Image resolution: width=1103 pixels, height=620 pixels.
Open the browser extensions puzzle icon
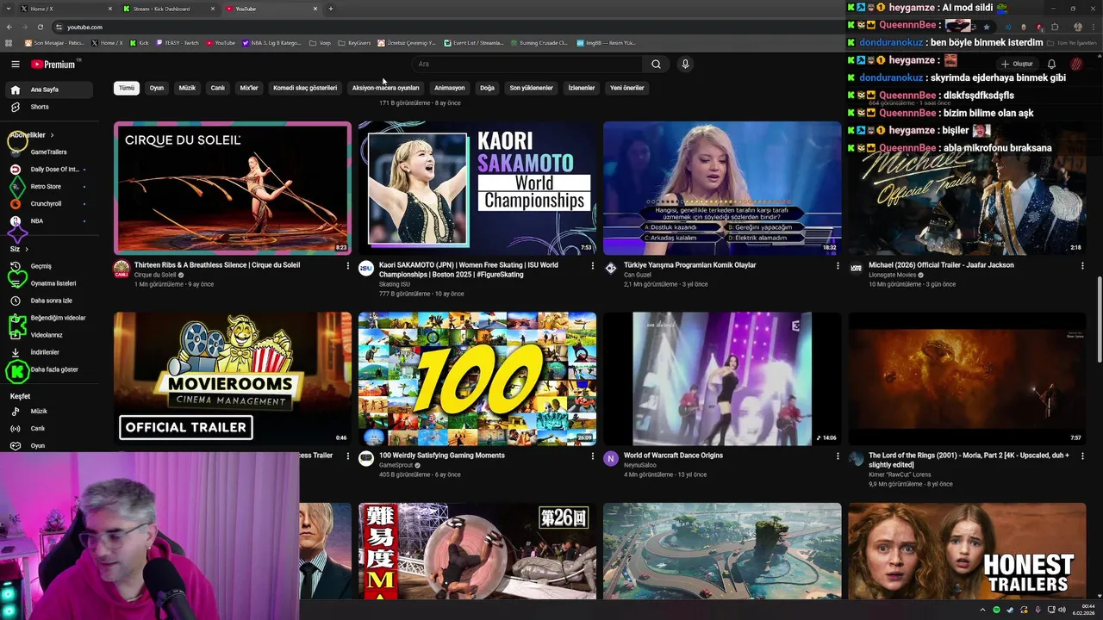pyautogui.click(x=1054, y=27)
